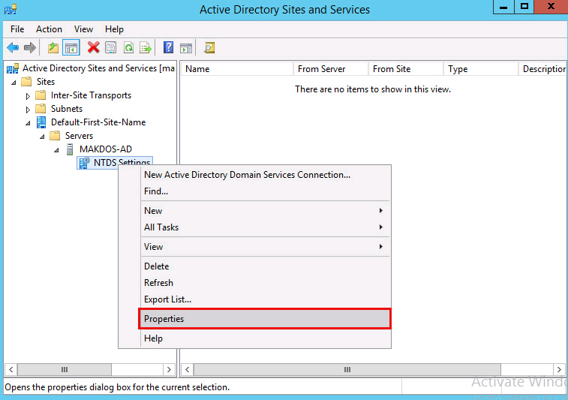Image resolution: width=568 pixels, height=400 pixels.
Task: Select the Servers tree label
Action: (x=79, y=136)
